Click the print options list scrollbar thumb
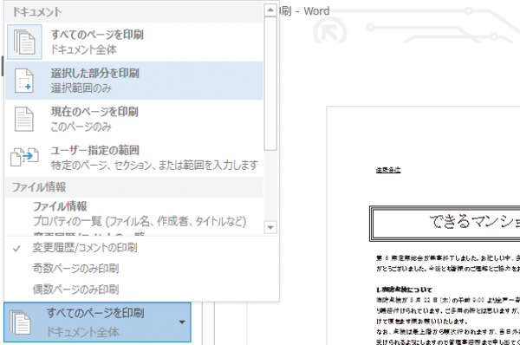 (270, 83)
